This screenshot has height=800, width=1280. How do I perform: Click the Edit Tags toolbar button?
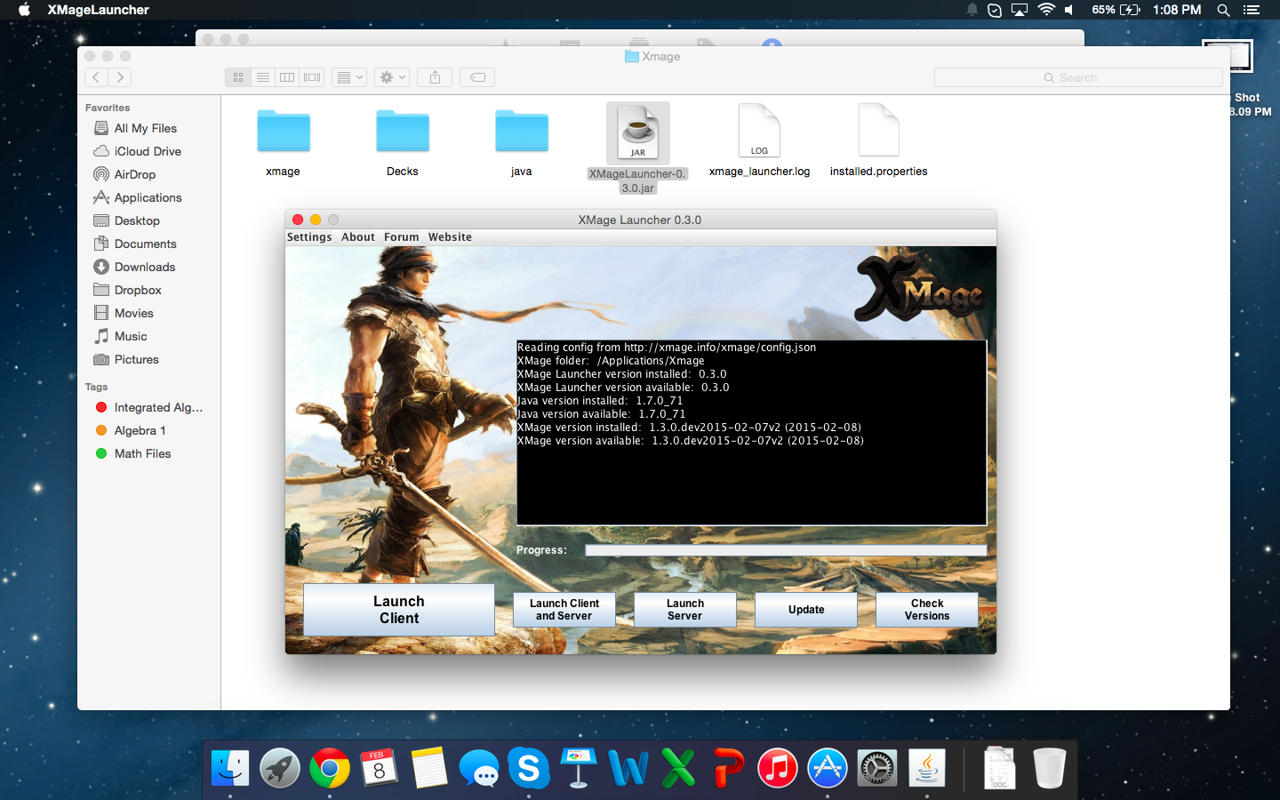point(477,77)
